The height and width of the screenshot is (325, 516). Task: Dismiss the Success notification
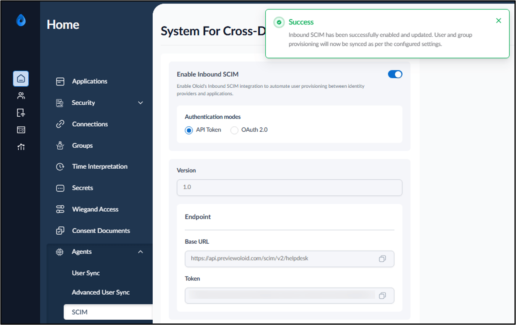click(498, 21)
